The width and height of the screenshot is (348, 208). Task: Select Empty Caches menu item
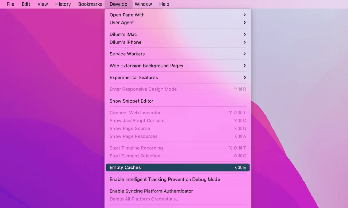178,167
